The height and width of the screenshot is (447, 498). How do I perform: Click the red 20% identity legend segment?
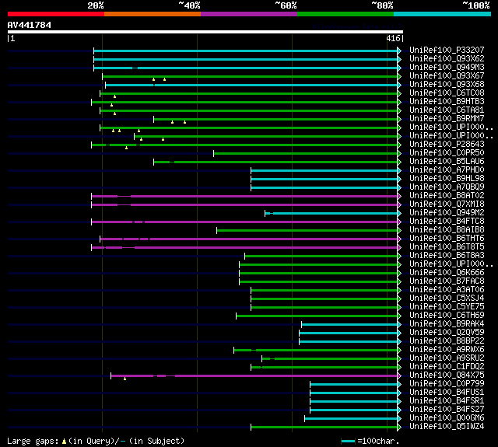(x=56, y=14)
